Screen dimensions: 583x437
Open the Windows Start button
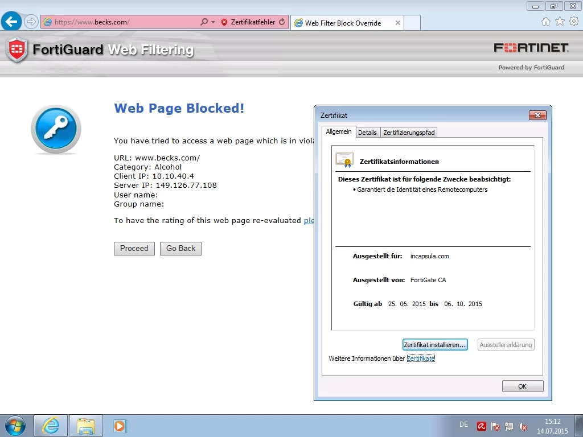[15, 426]
